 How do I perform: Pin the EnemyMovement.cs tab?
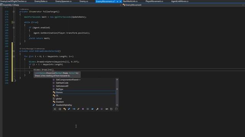click(x=118, y=2)
